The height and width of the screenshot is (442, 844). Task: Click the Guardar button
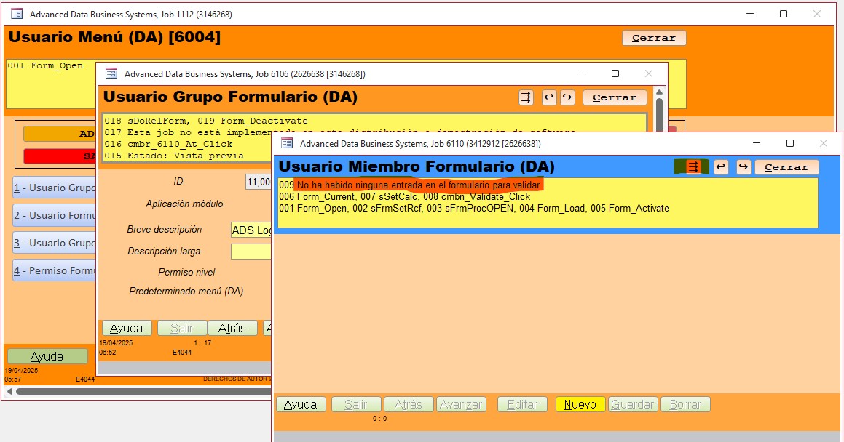coord(633,404)
